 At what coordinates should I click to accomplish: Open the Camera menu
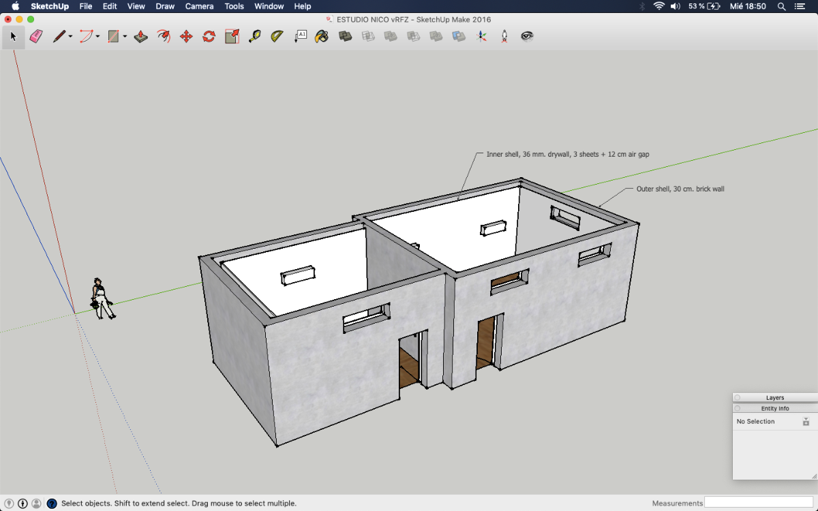199,6
